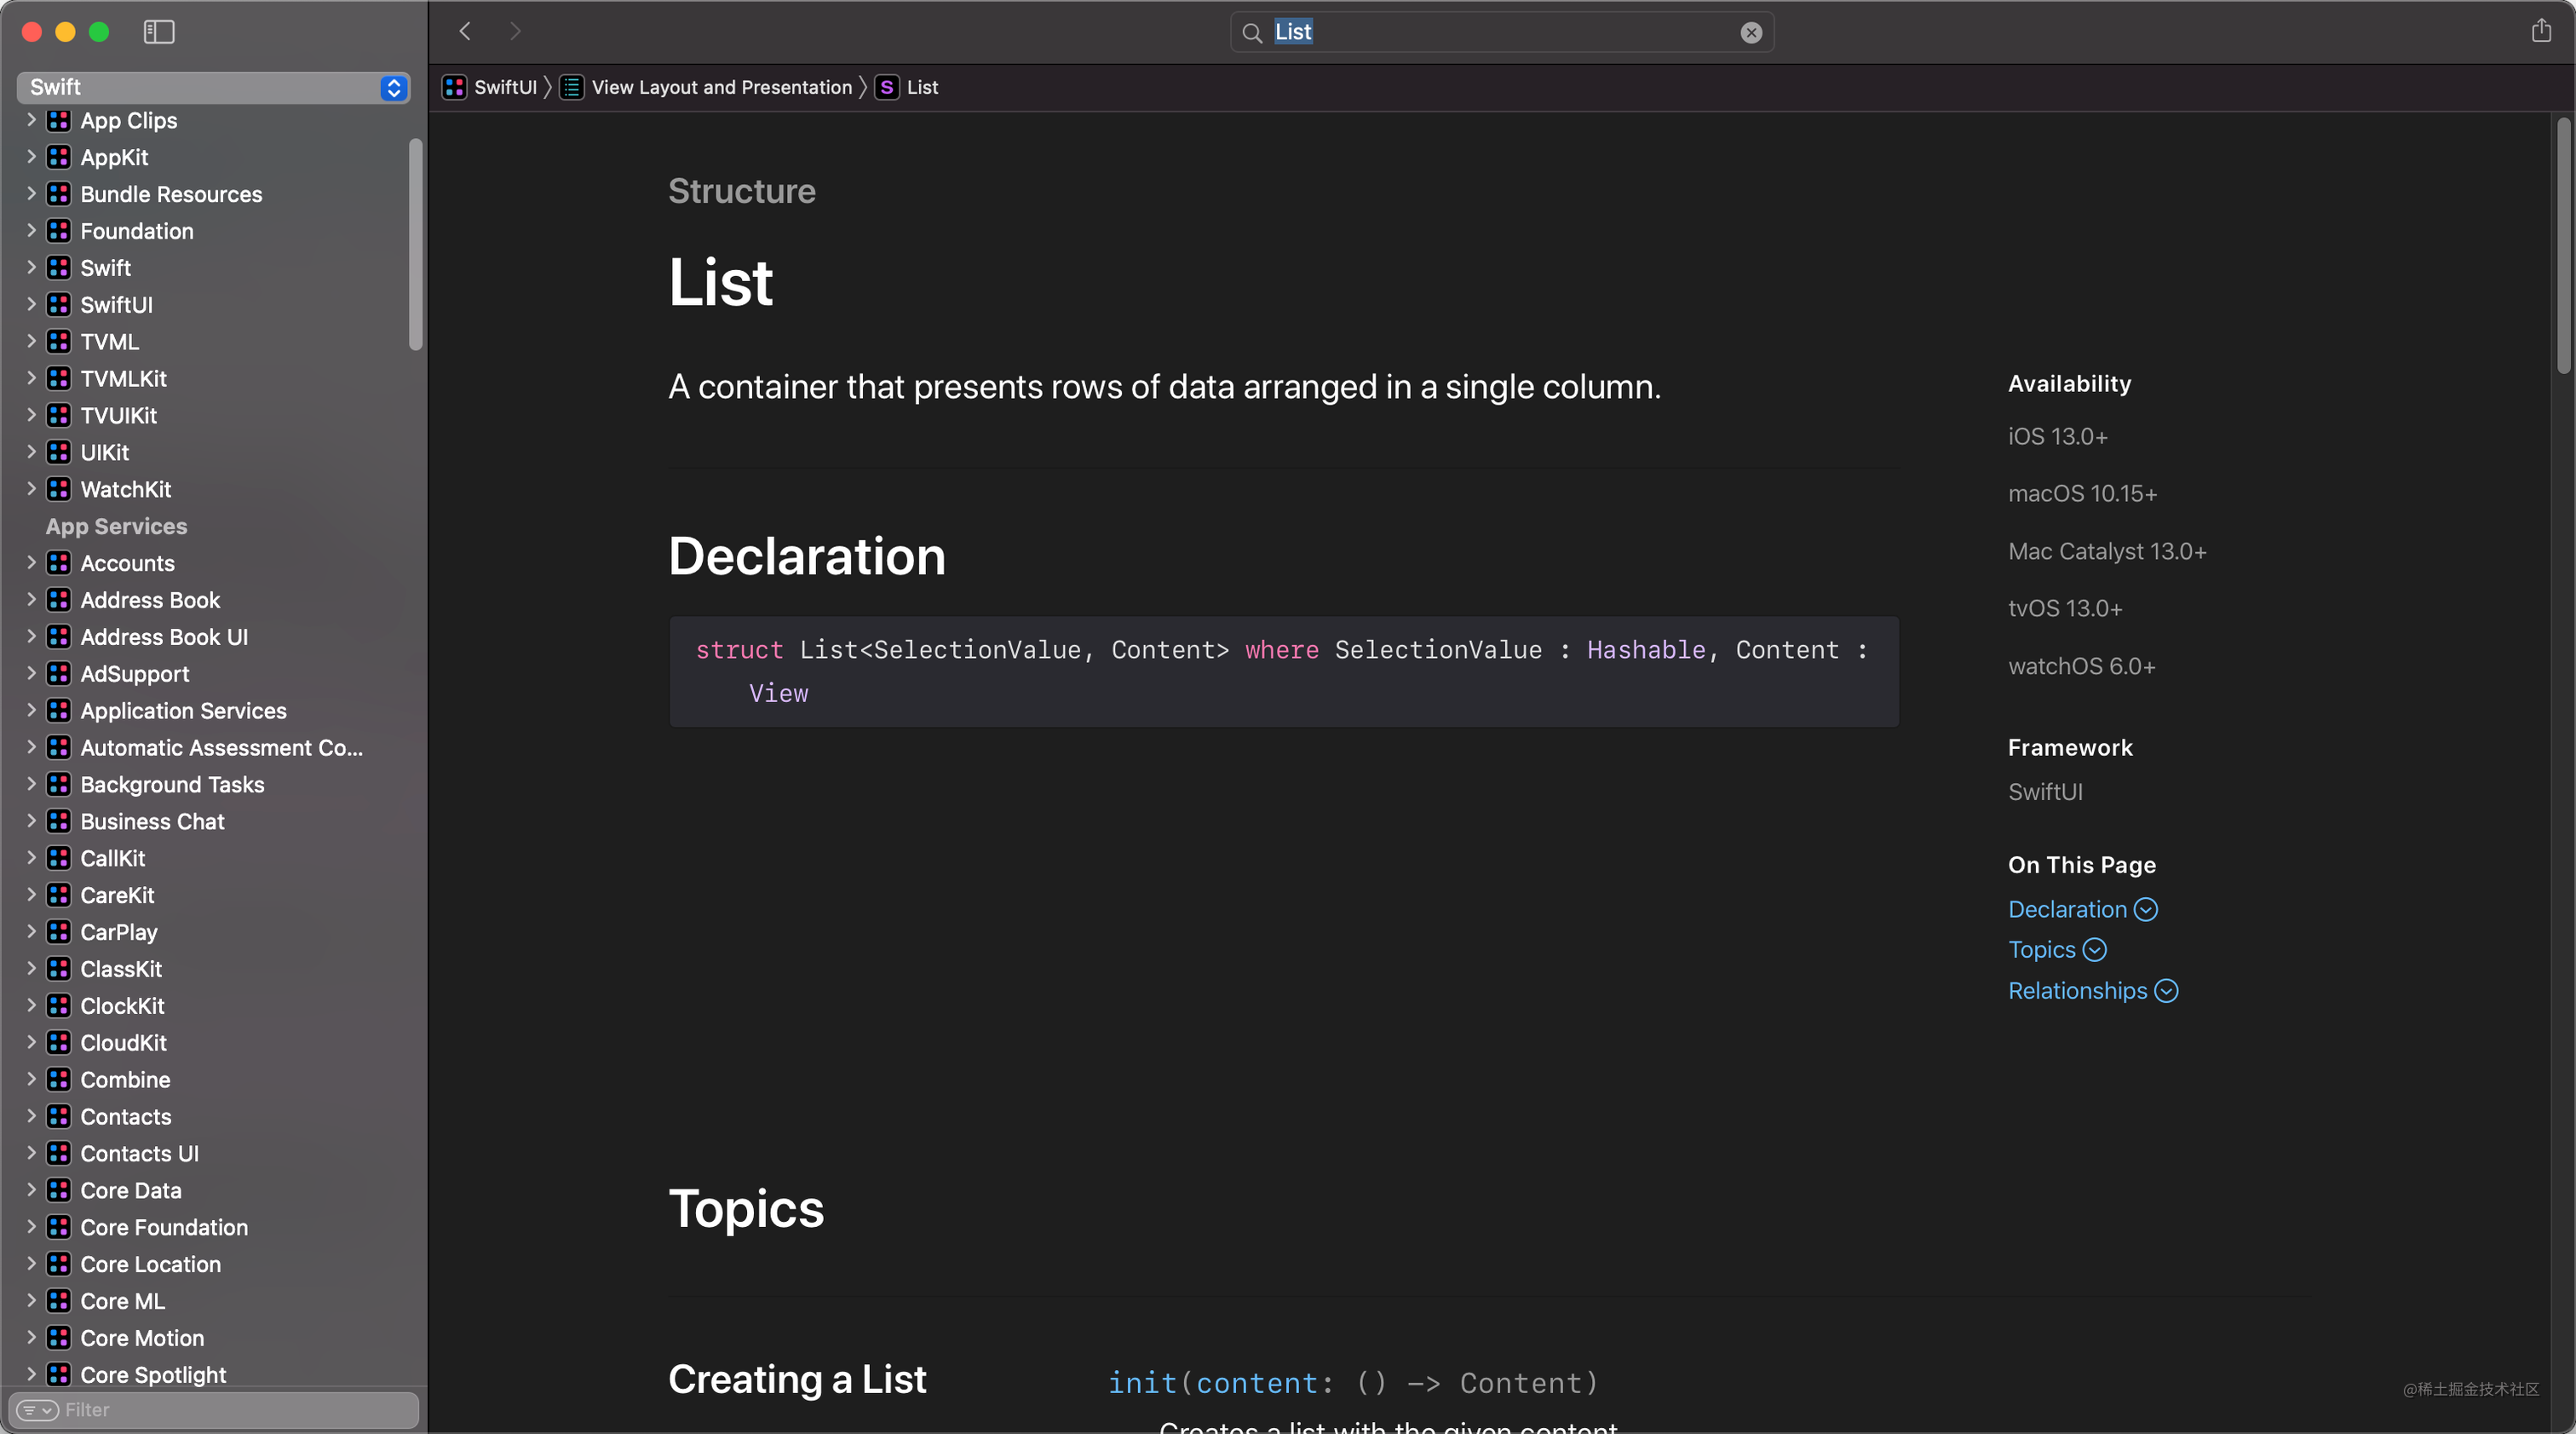
Task: Expand the Foundation framework item
Action: [31, 231]
